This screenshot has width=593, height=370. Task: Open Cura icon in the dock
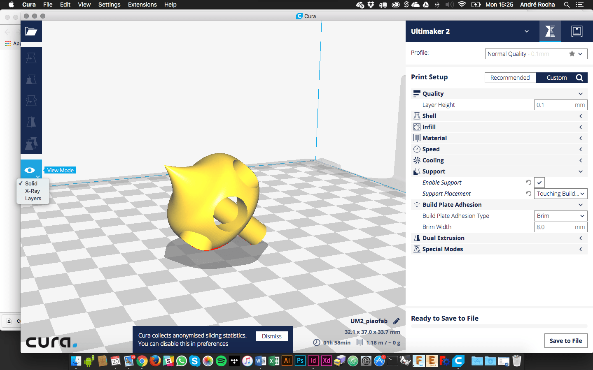(458, 361)
